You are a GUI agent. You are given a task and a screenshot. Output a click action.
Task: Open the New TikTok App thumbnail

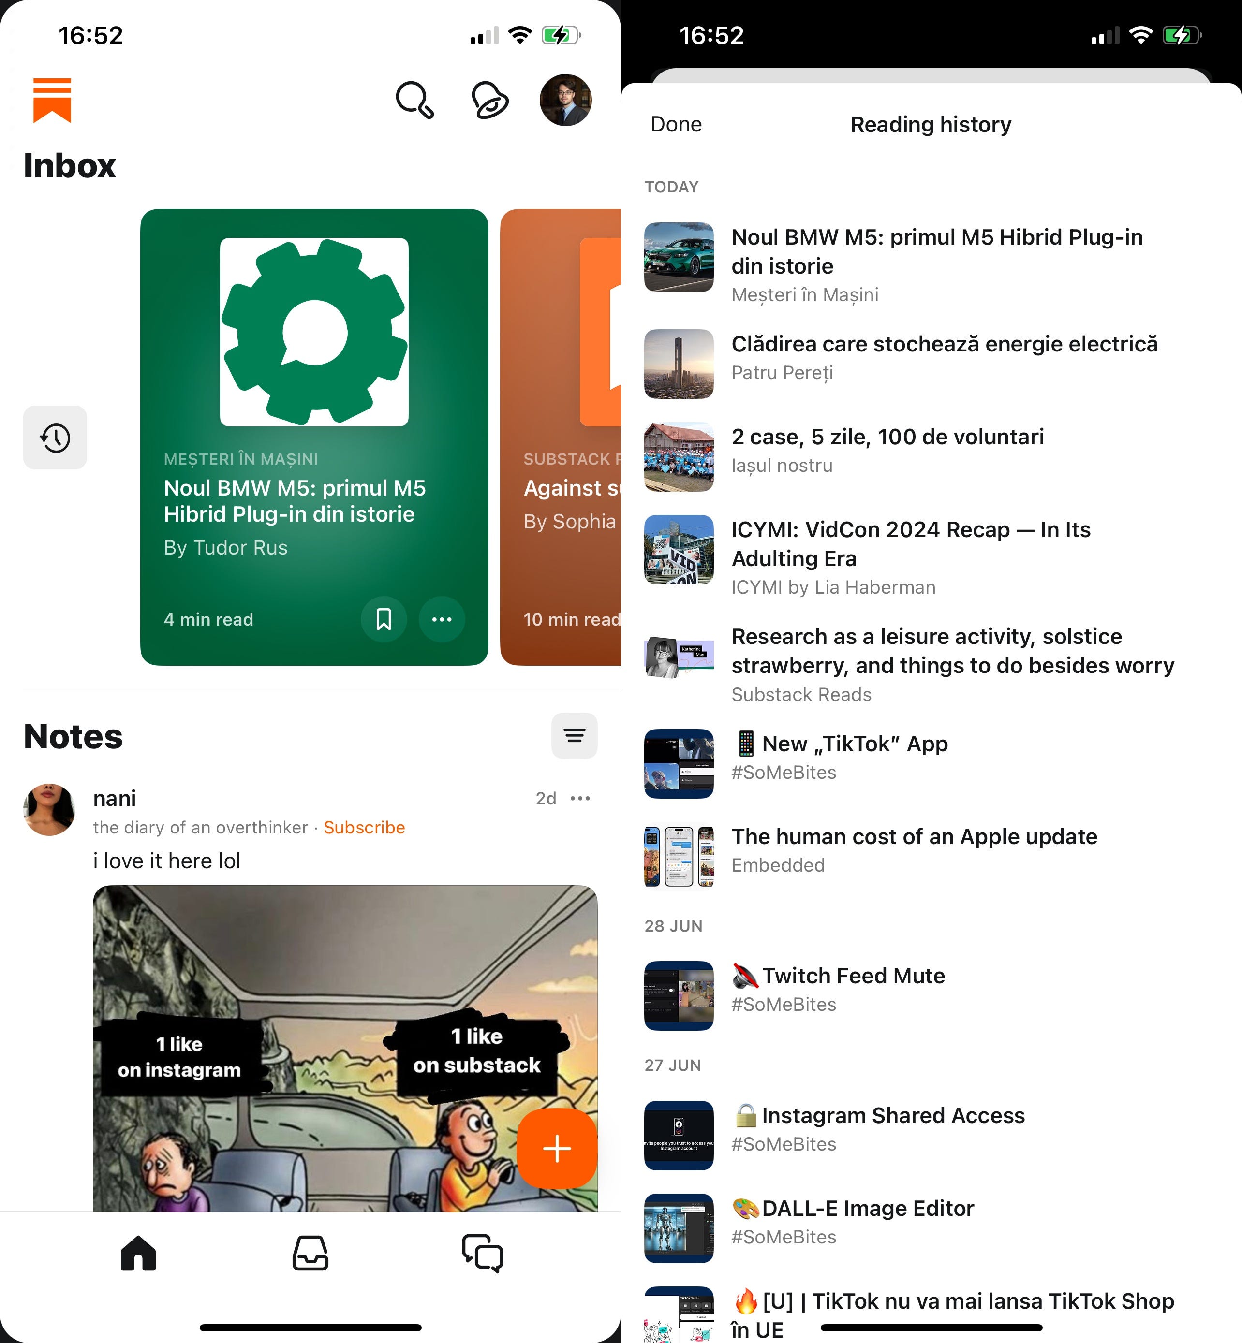[679, 763]
